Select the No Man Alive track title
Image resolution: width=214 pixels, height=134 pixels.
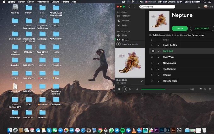tap(170, 63)
